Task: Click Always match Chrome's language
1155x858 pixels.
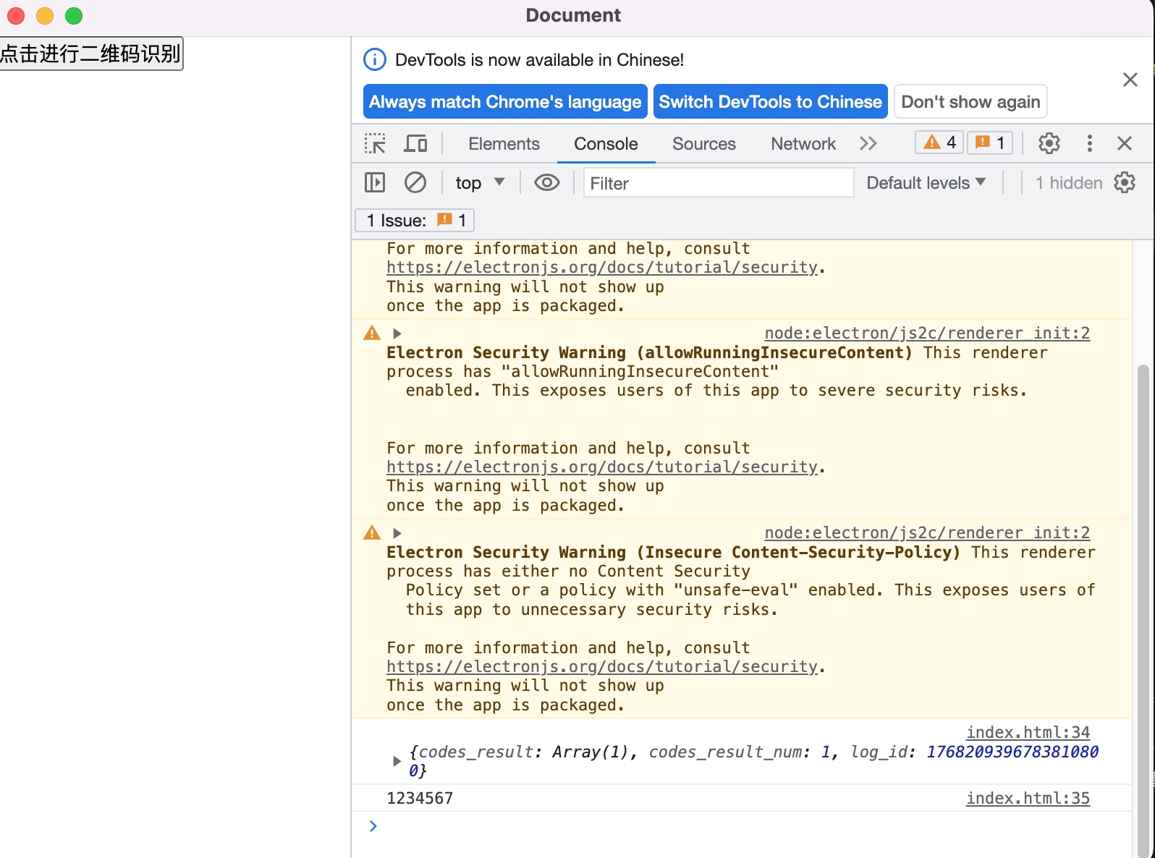Action: coord(505,101)
